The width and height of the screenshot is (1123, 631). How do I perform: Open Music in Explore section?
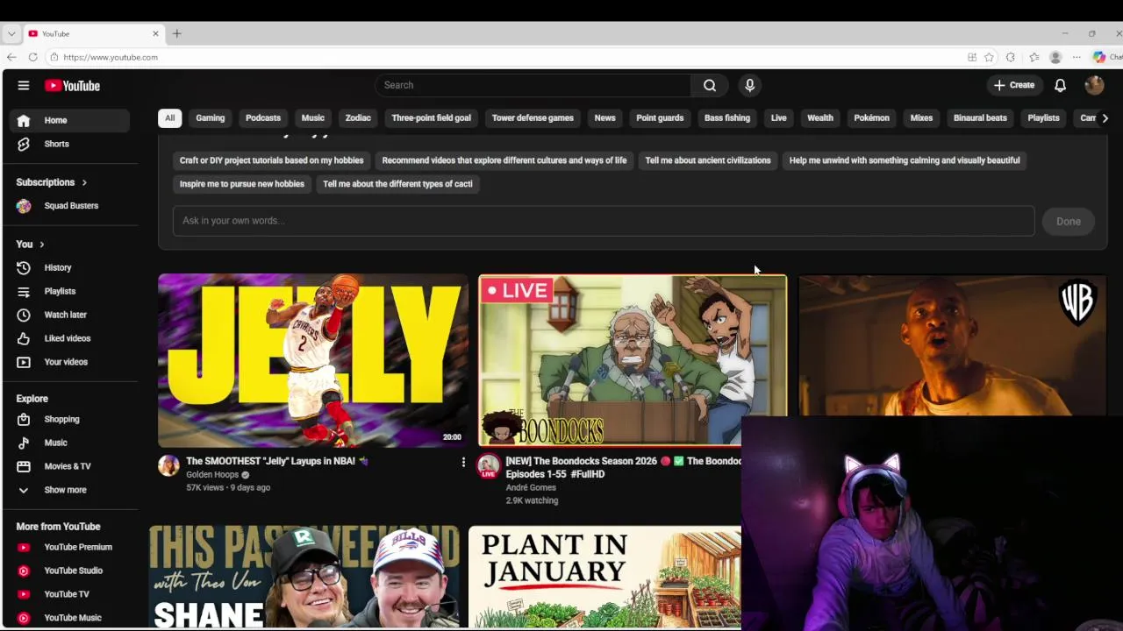coord(70,443)
